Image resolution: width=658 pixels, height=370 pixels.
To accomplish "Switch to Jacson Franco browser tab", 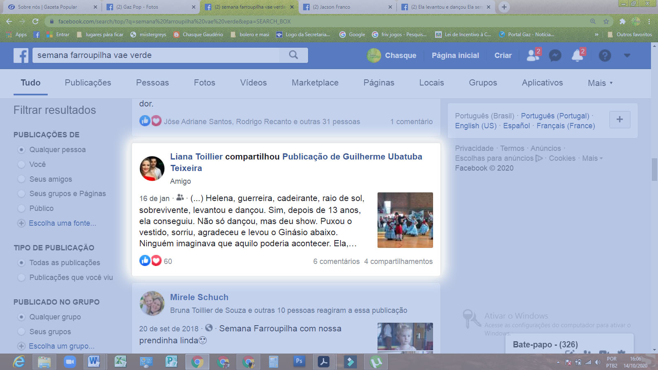I will point(347,7).
